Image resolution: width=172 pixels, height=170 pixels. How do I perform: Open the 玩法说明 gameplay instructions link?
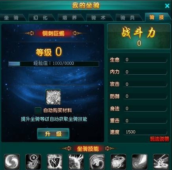(159, 139)
